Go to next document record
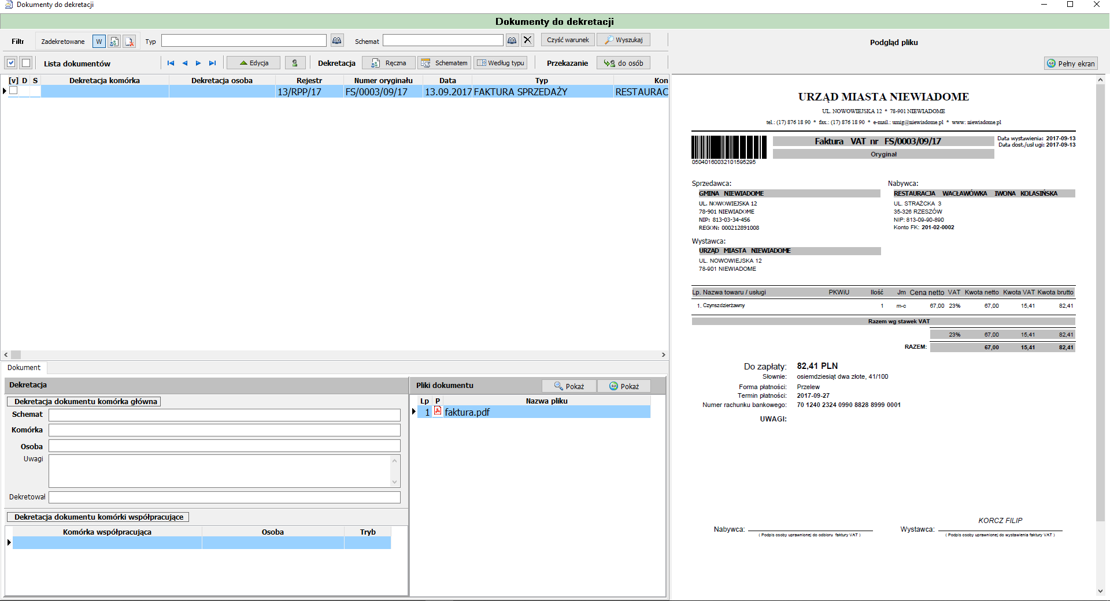Screen dimensions: 1110x601 tap(198, 63)
